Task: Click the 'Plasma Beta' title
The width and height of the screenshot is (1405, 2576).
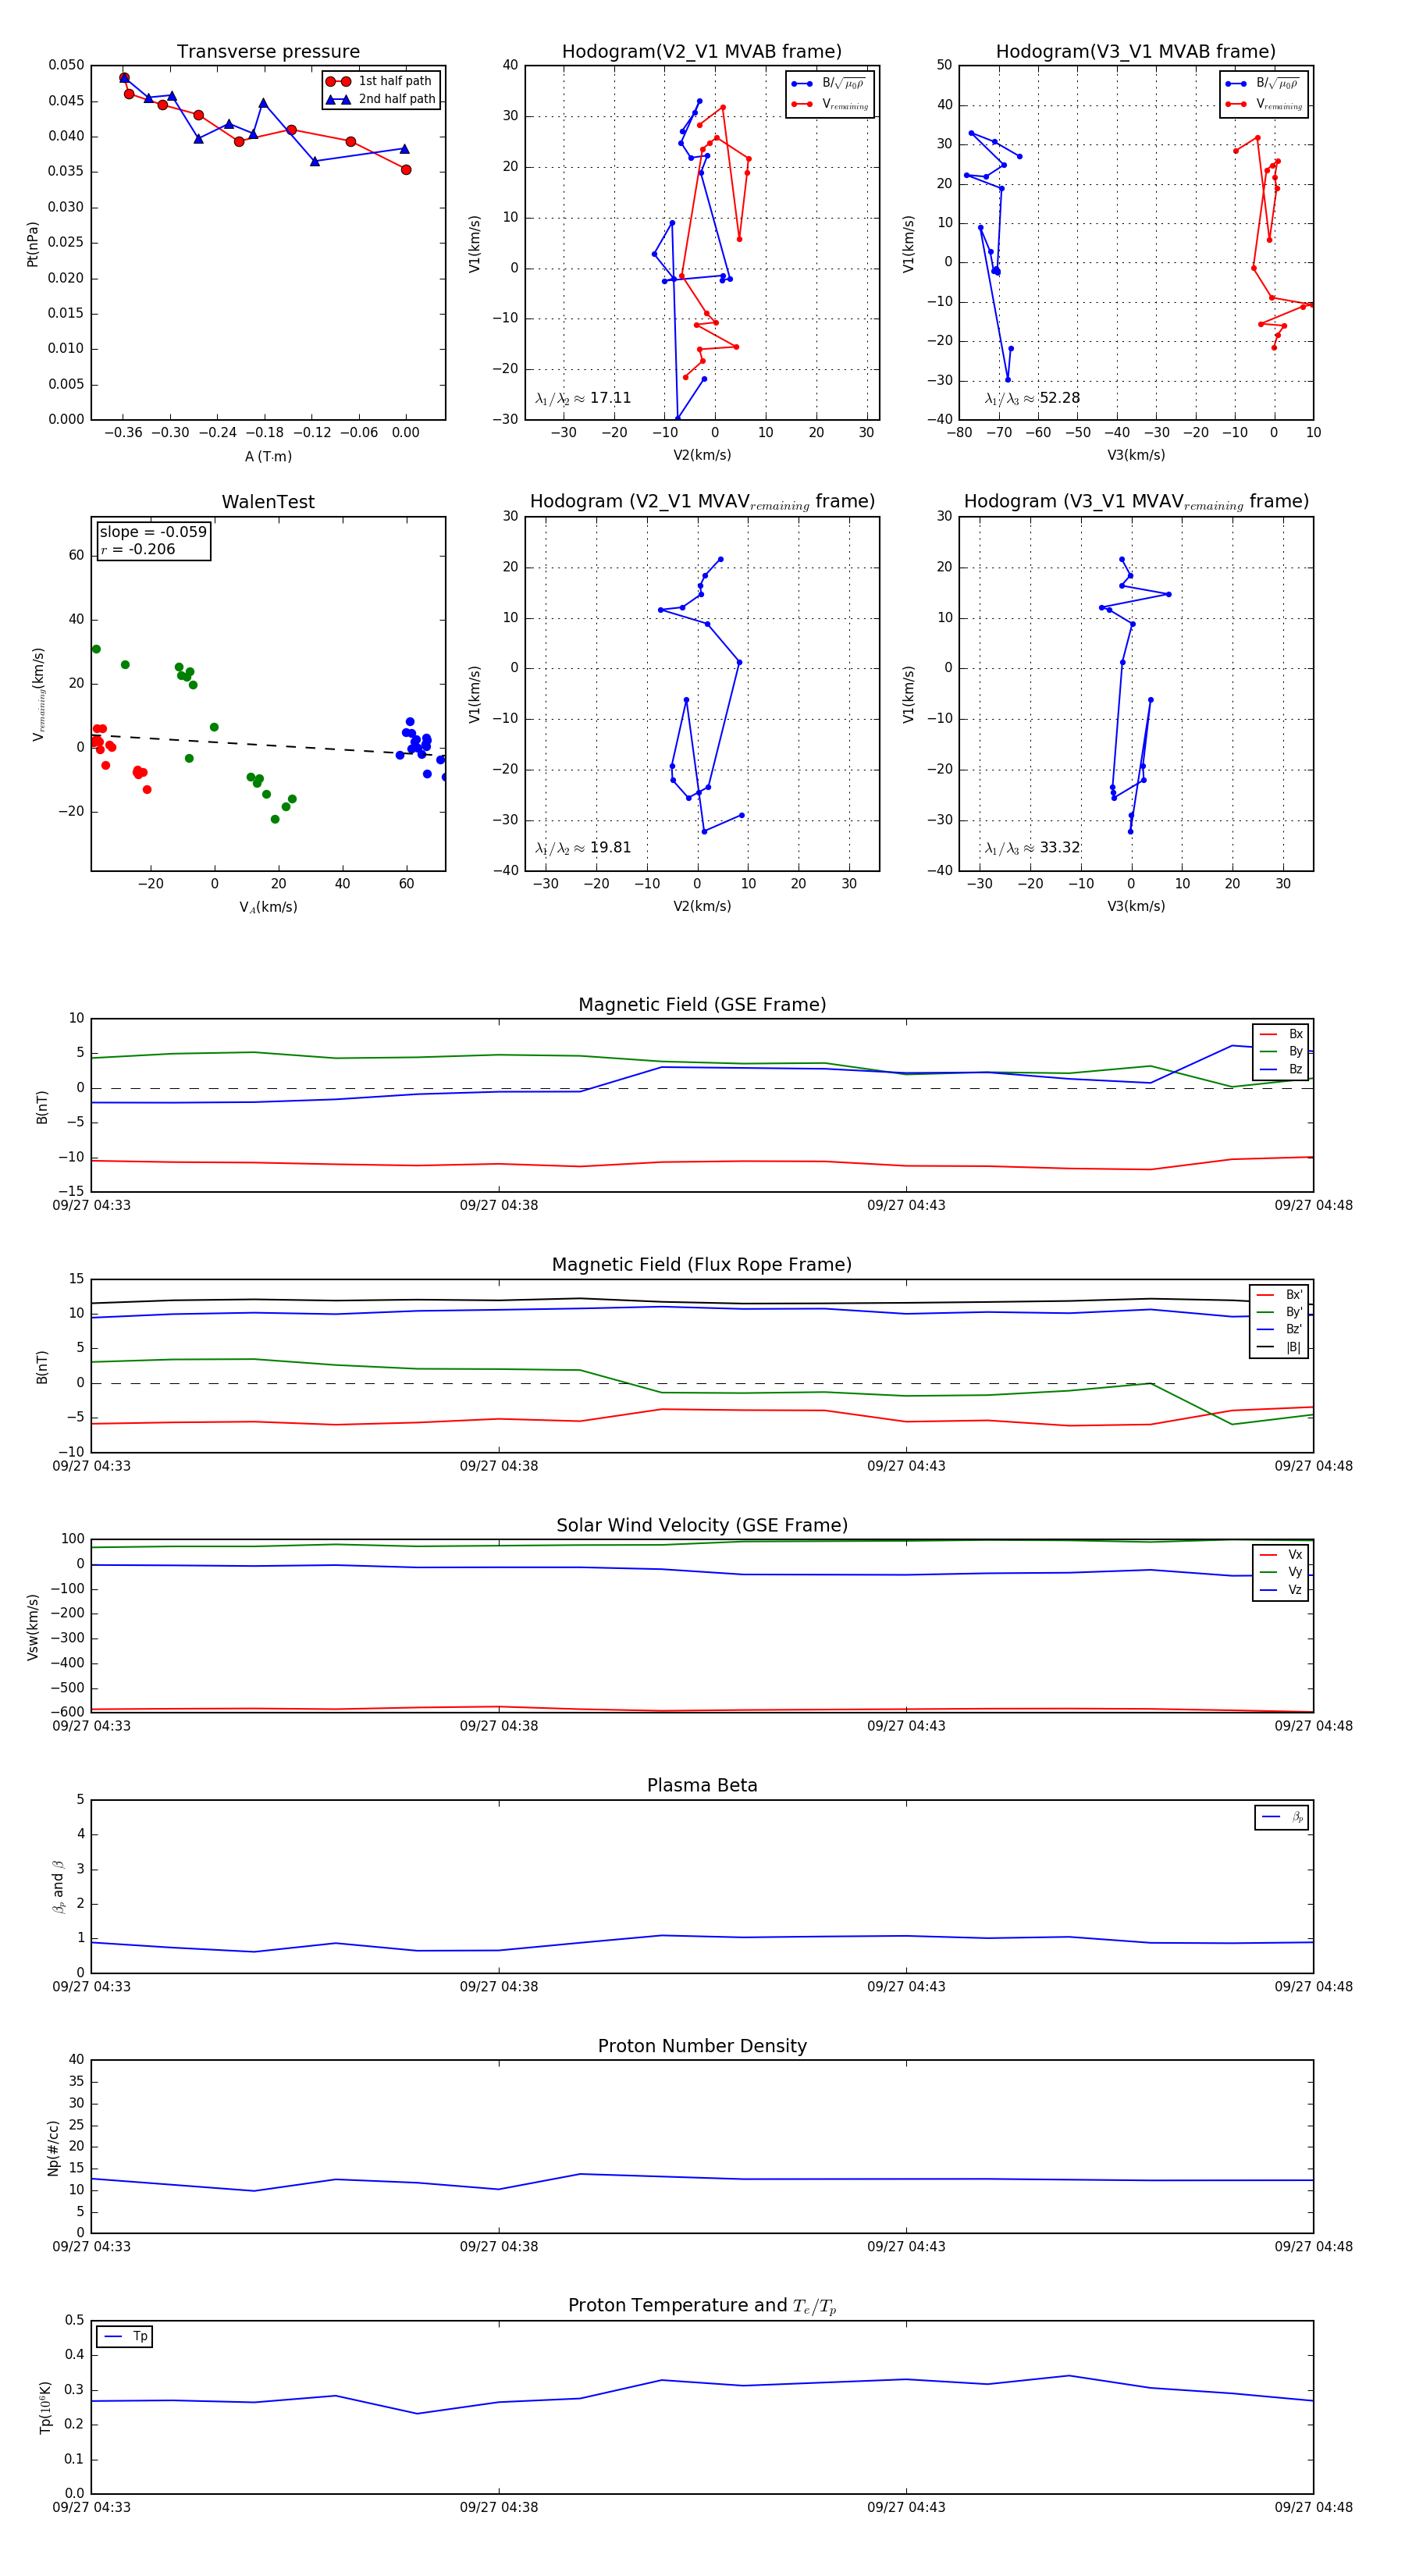Action: (702, 1785)
